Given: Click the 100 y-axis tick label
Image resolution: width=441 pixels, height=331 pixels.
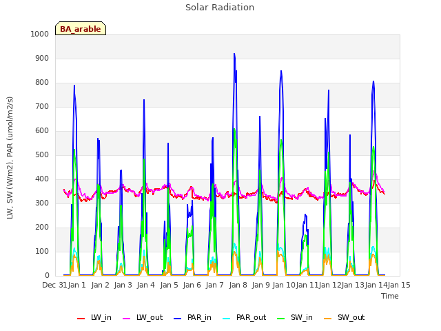Looking at the screenshot, I should (x=42, y=251).
